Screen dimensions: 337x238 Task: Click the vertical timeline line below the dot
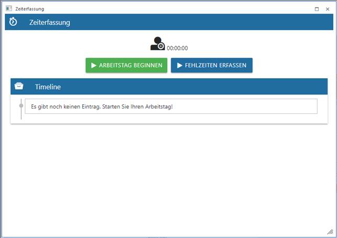(x=21, y=115)
